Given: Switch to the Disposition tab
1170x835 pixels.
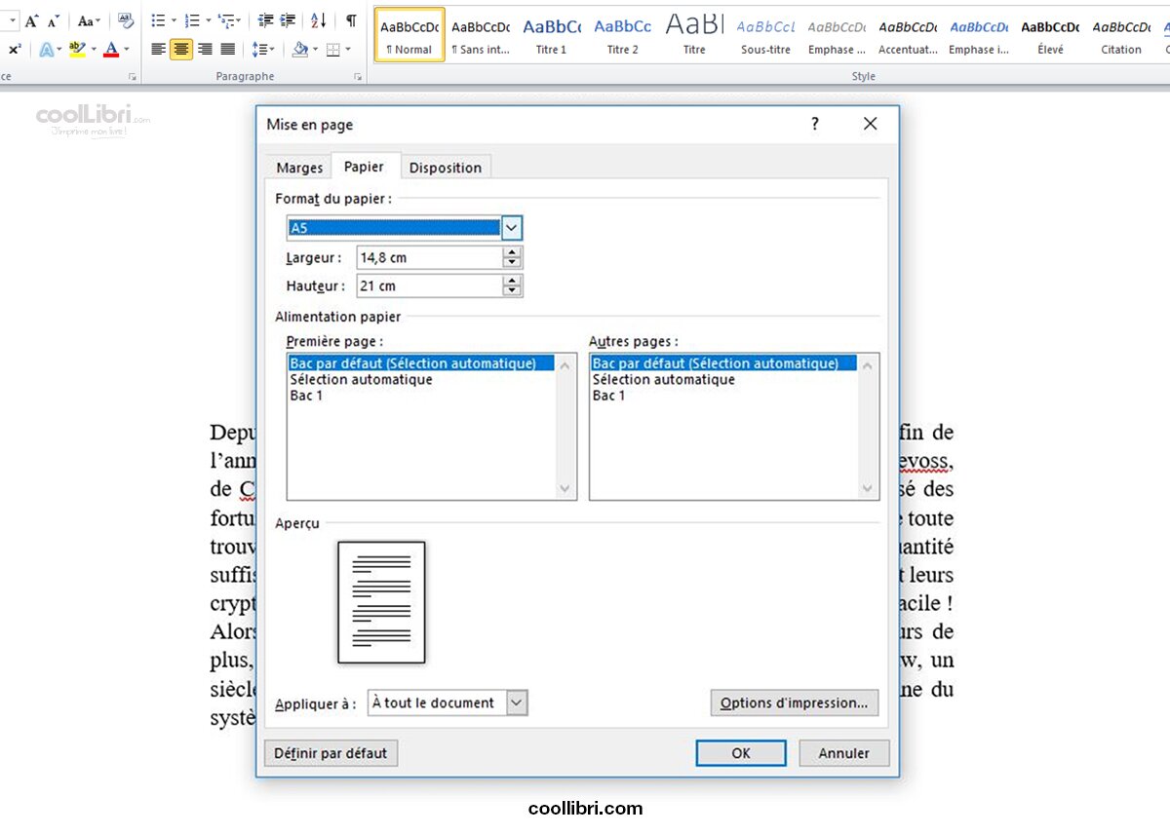Looking at the screenshot, I should click(x=446, y=168).
